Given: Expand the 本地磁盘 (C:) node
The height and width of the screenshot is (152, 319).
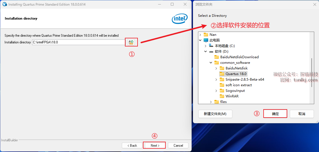Looking at the screenshot, I should [x=206, y=46].
